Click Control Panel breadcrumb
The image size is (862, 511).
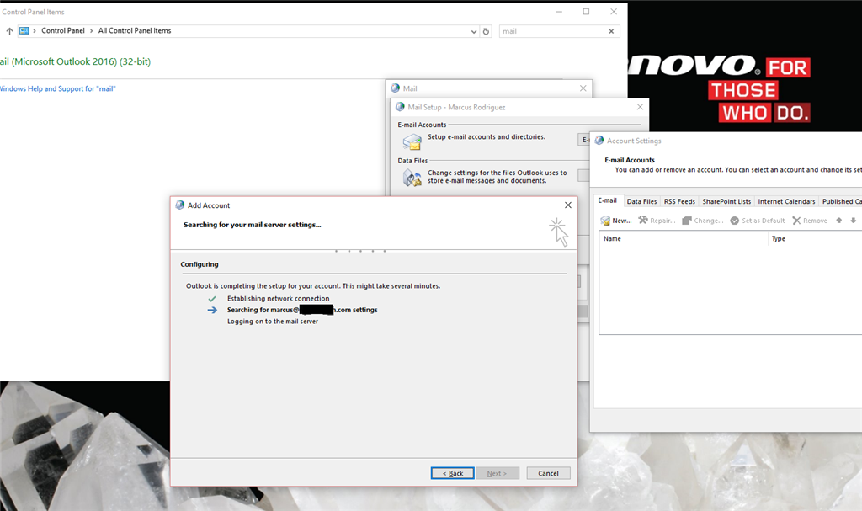click(x=63, y=31)
